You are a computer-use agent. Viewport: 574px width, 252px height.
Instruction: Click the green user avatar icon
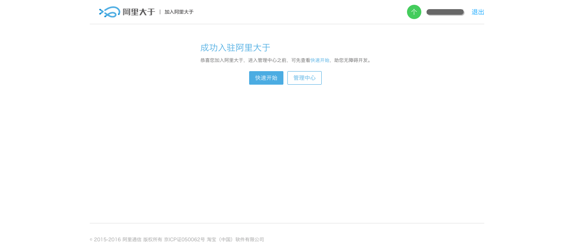point(414,12)
